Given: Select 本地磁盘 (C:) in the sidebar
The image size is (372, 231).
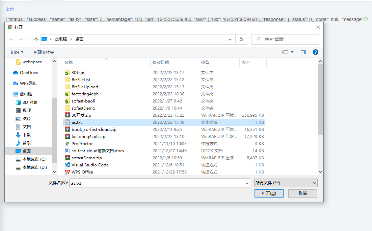Looking at the screenshot, I should (x=34, y=159).
